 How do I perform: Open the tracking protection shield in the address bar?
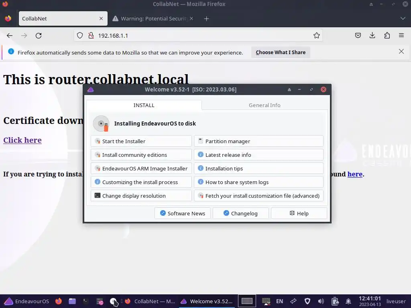point(80,35)
